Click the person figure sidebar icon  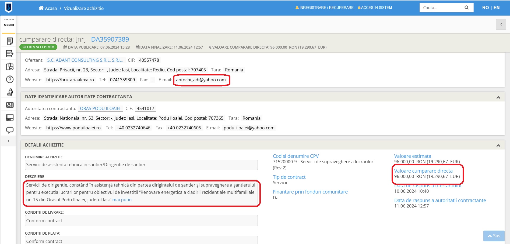(x=10, y=92)
